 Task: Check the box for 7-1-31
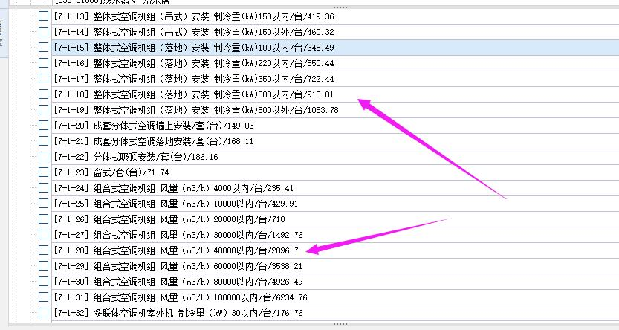click(x=43, y=297)
